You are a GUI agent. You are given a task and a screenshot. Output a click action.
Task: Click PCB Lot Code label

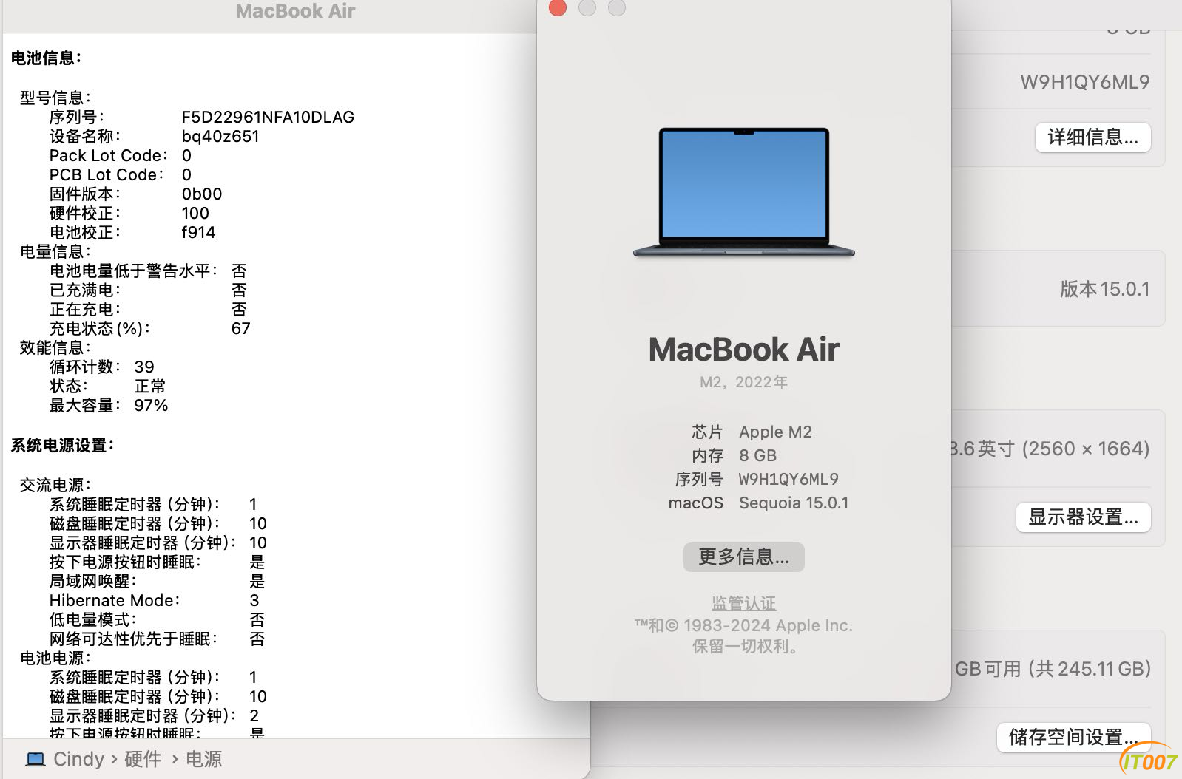pyautogui.click(x=106, y=174)
